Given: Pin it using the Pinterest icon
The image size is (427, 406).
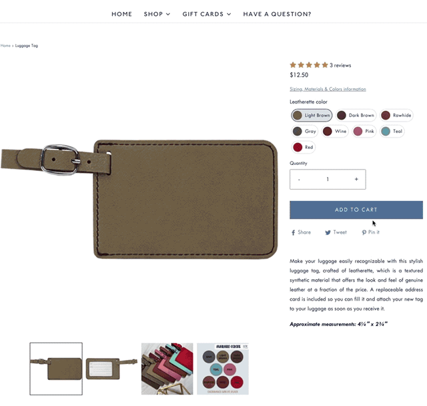Looking at the screenshot, I should (364, 232).
